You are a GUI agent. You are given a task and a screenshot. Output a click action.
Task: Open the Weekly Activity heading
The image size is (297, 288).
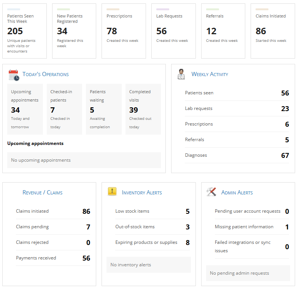pyautogui.click(x=210, y=74)
